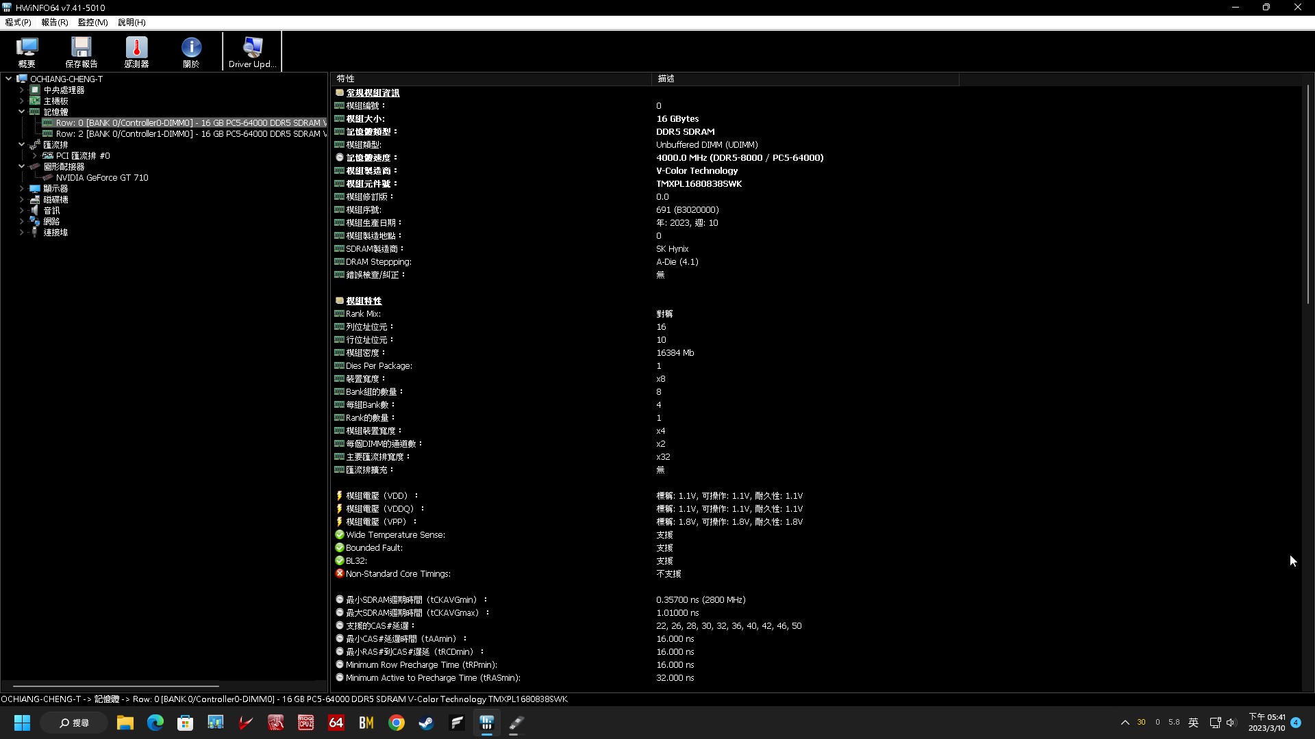The height and width of the screenshot is (739, 1315).
Task: Open the 報告(R) menu
Action: pyautogui.click(x=55, y=23)
